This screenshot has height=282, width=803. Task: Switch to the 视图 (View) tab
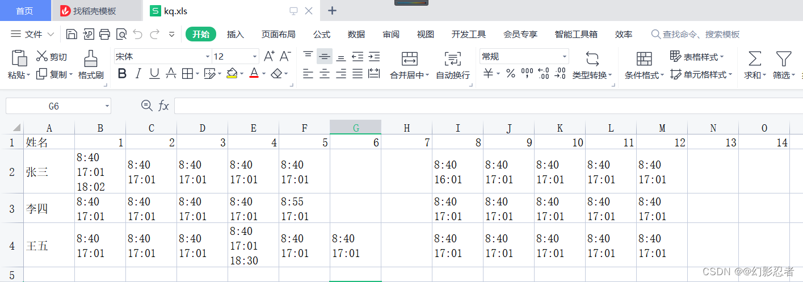tap(425, 35)
